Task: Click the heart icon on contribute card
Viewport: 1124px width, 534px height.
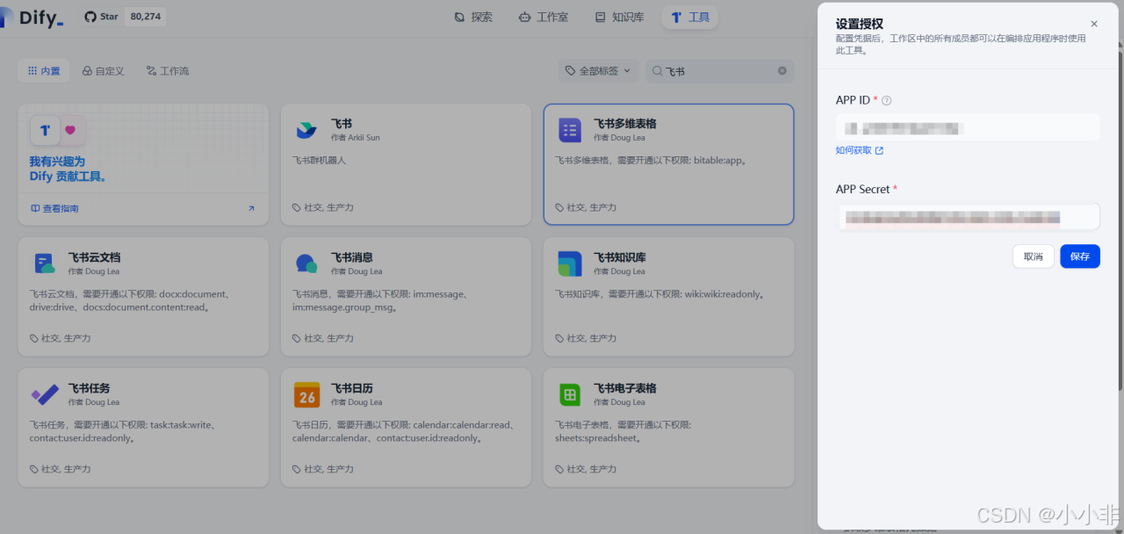Action: (70, 130)
